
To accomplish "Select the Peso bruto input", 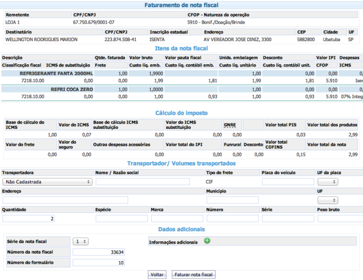I will (340, 219).
